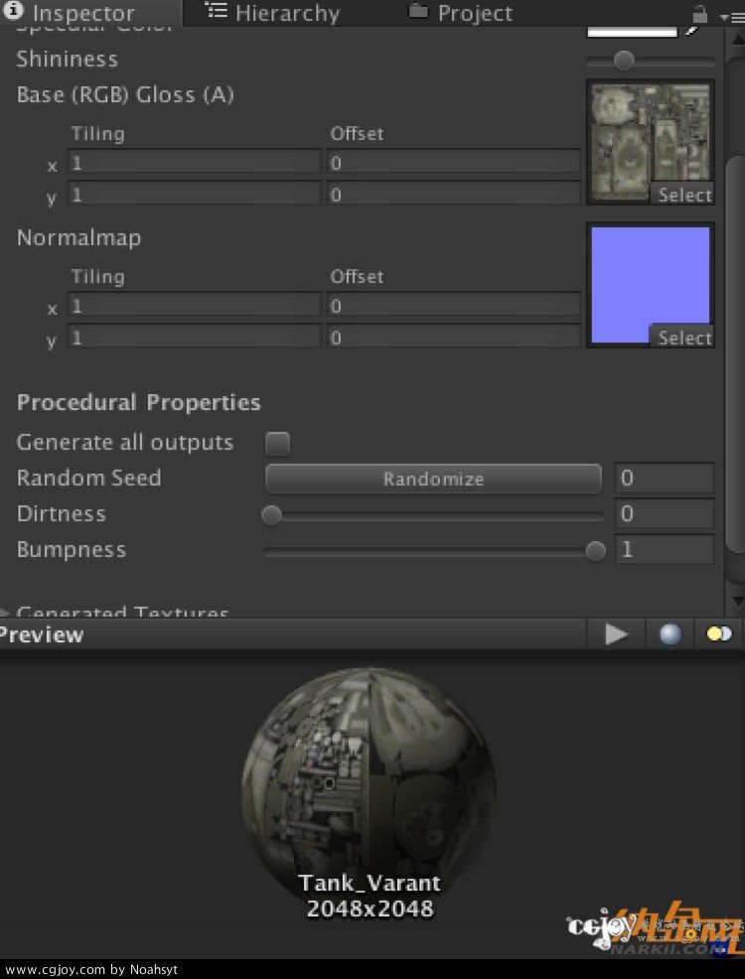Toggle the Inspector lock icon

(700, 14)
